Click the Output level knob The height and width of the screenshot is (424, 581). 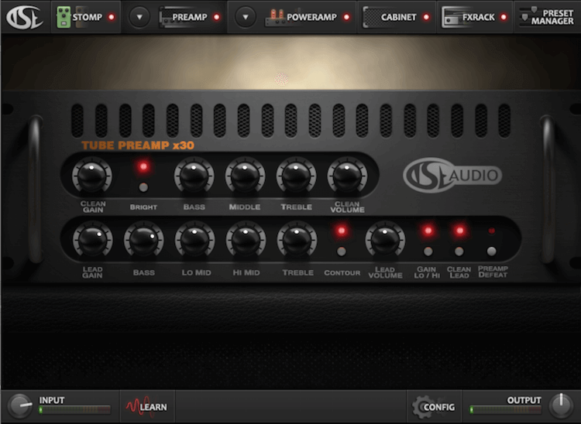(561, 405)
